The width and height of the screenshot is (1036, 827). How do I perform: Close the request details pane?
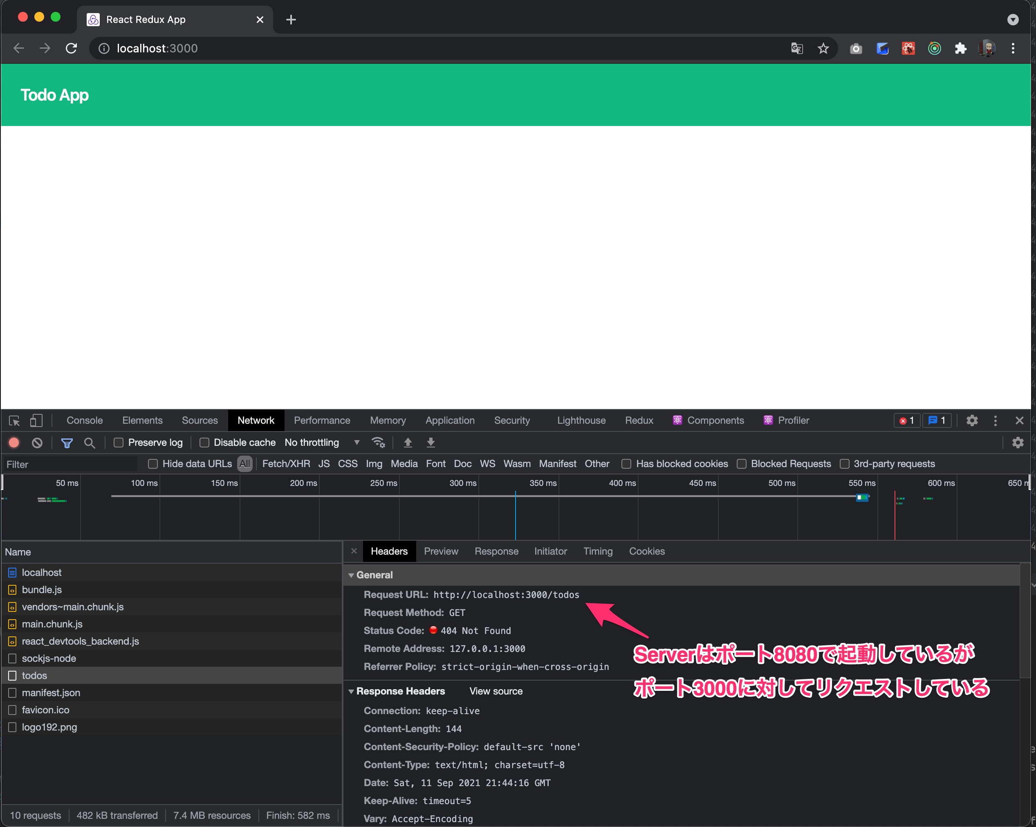[354, 551]
